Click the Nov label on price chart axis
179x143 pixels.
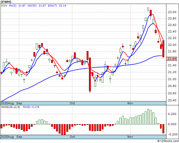coord(130,103)
